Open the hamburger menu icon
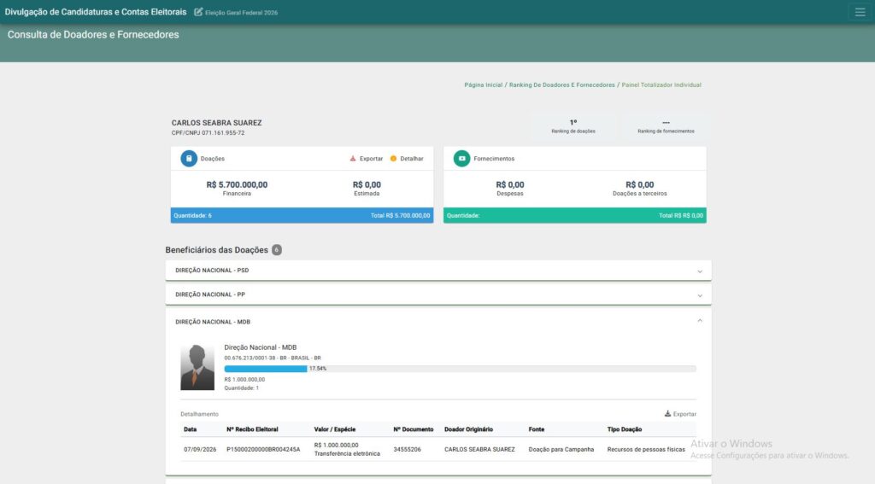The width and height of the screenshot is (875, 484). point(860,12)
